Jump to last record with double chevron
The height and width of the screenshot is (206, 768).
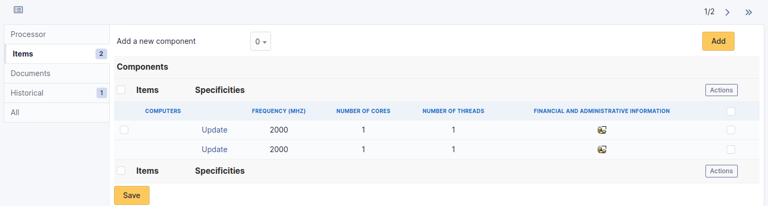(x=748, y=12)
